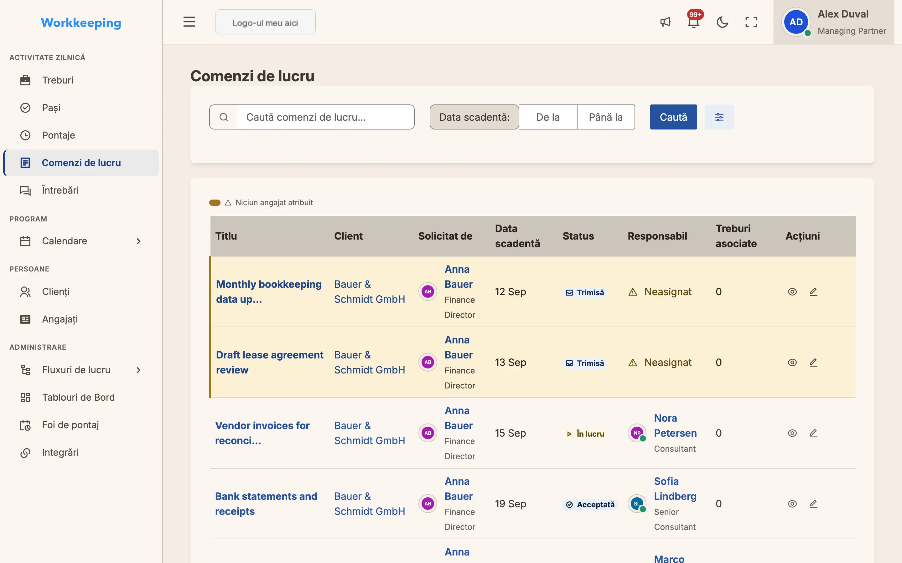The image size is (902, 563).
Task: Click the search magnifier icon
Action: coord(224,117)
